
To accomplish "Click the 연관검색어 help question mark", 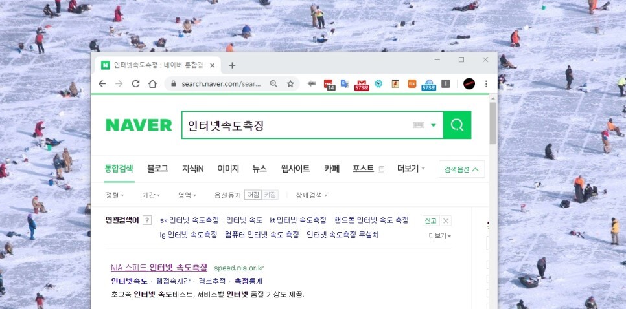I will [x=147, y=220].
